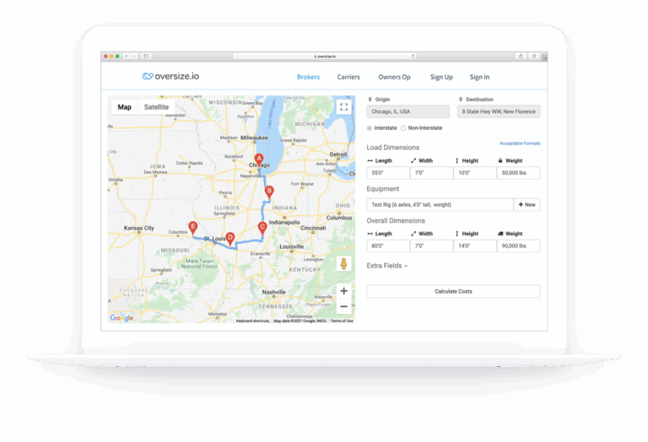Select route marker E in Missouri

(193, 227)
